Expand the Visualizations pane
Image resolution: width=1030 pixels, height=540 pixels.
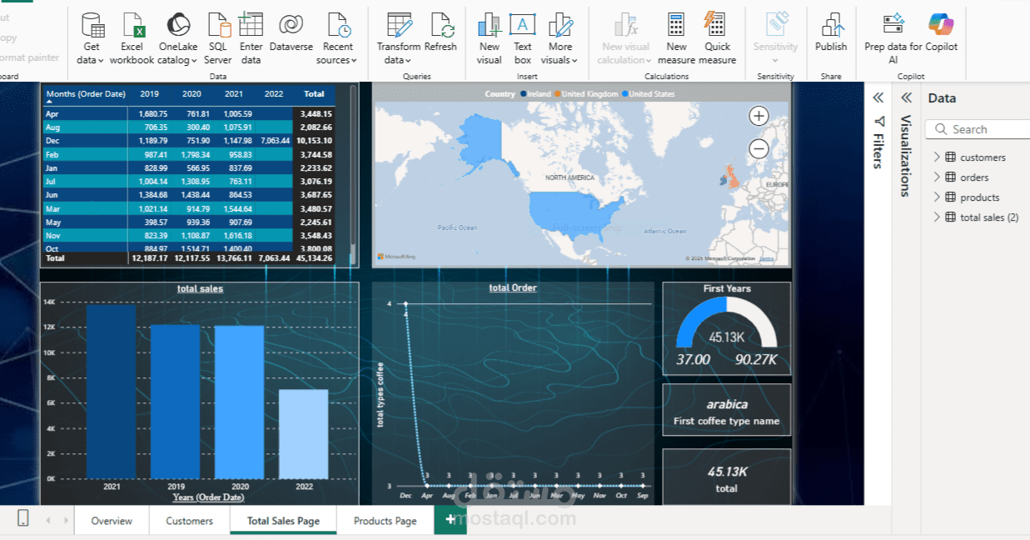pos(906,98)
